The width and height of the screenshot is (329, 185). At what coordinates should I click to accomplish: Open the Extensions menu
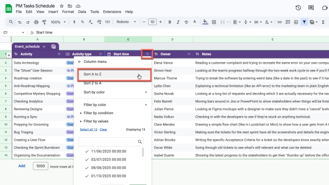point(112,12)
